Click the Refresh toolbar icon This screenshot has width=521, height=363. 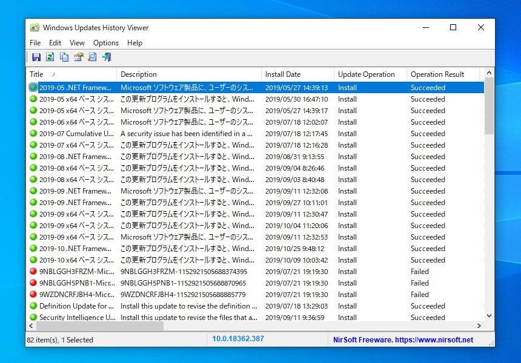pyautogui.click(x=50, y=57)
